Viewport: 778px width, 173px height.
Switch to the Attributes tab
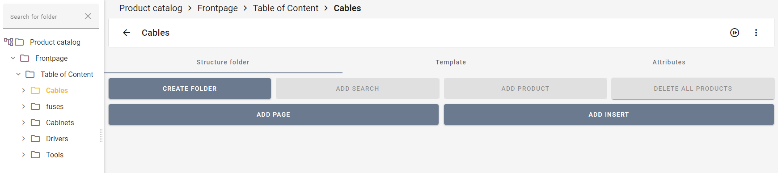click(669, 62)
